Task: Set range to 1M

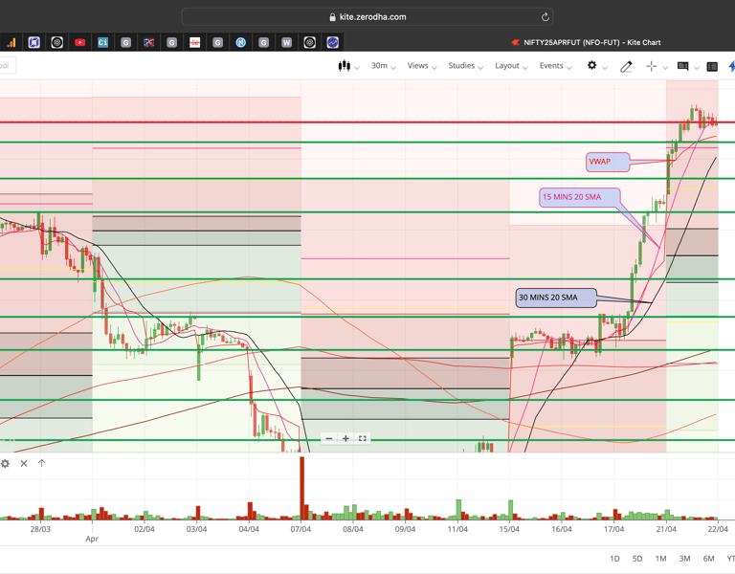Action: (660, 559)
